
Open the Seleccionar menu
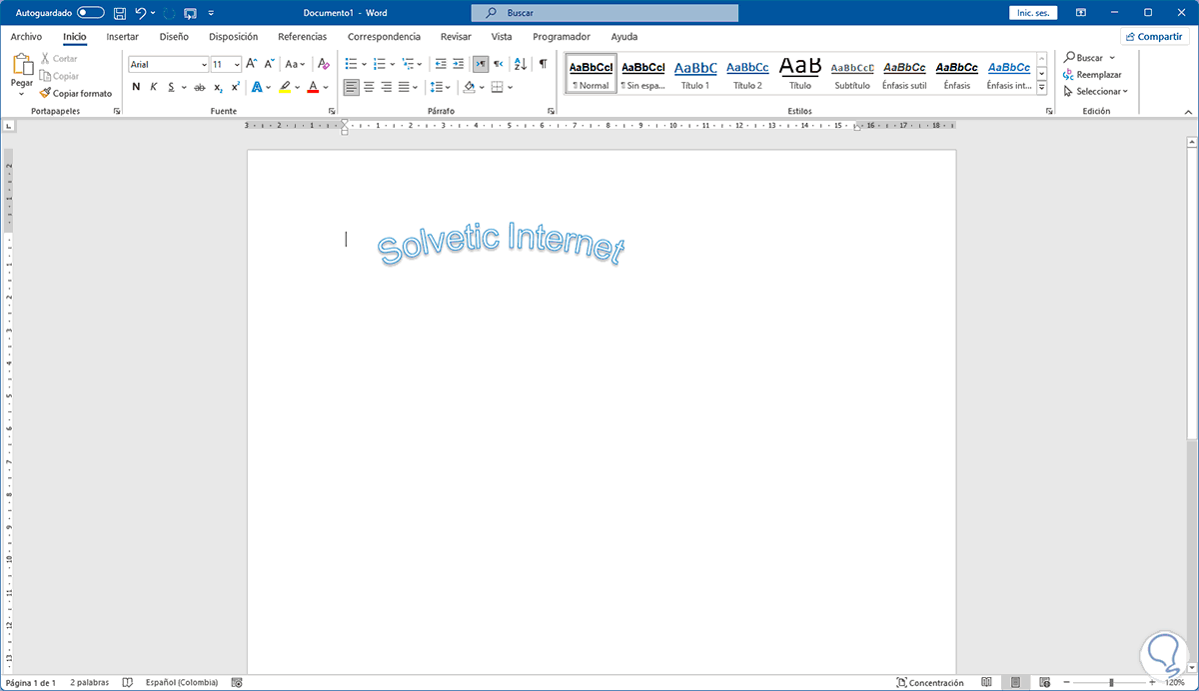pyautogui.click(x=1095, y=91)
